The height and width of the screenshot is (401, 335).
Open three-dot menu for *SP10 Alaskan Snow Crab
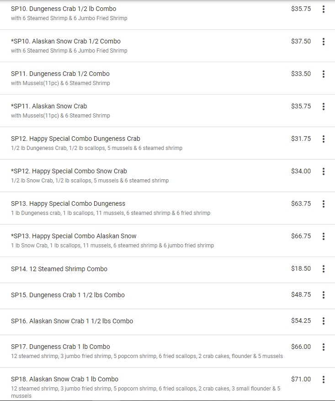(324, 42)
